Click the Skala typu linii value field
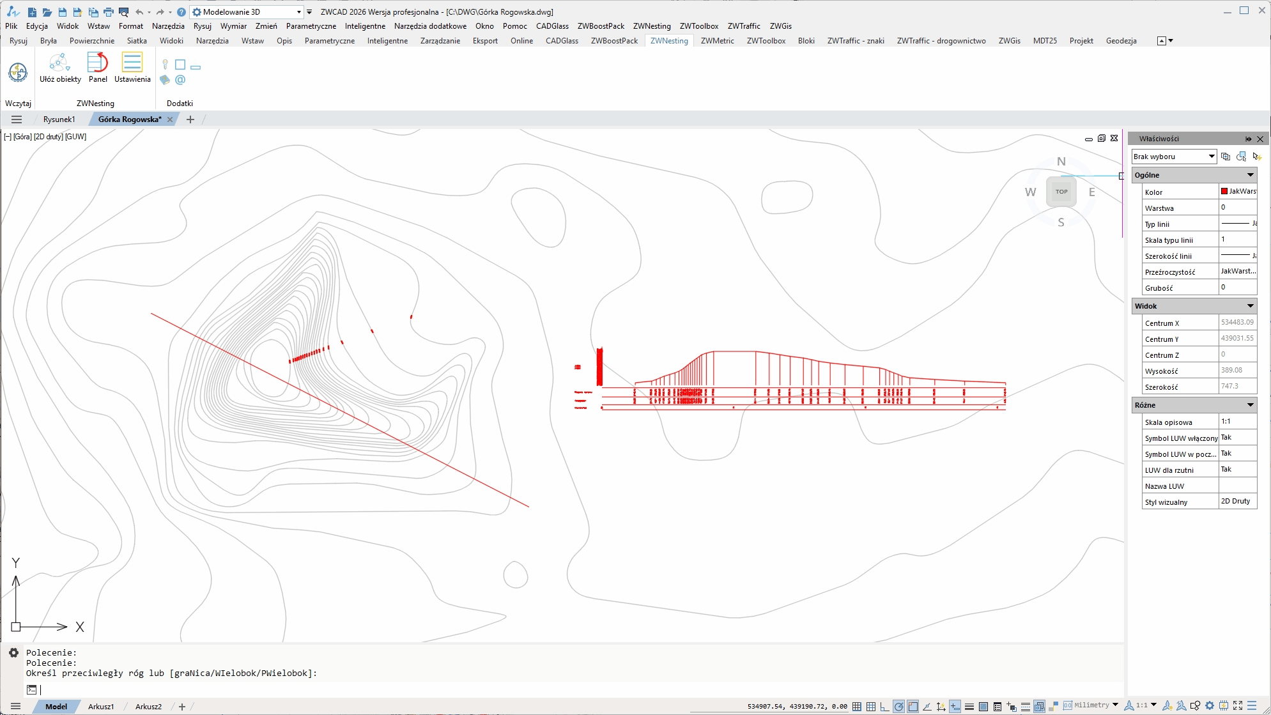The height and width of the screenshot is (715, 1271). pos(1238,240)
